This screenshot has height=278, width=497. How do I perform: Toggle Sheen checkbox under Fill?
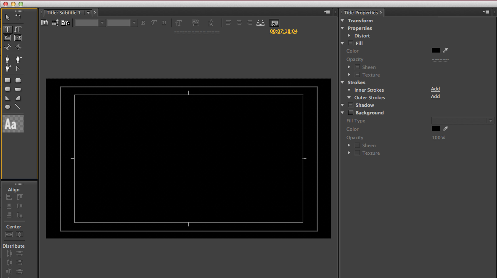pos(357,67)
